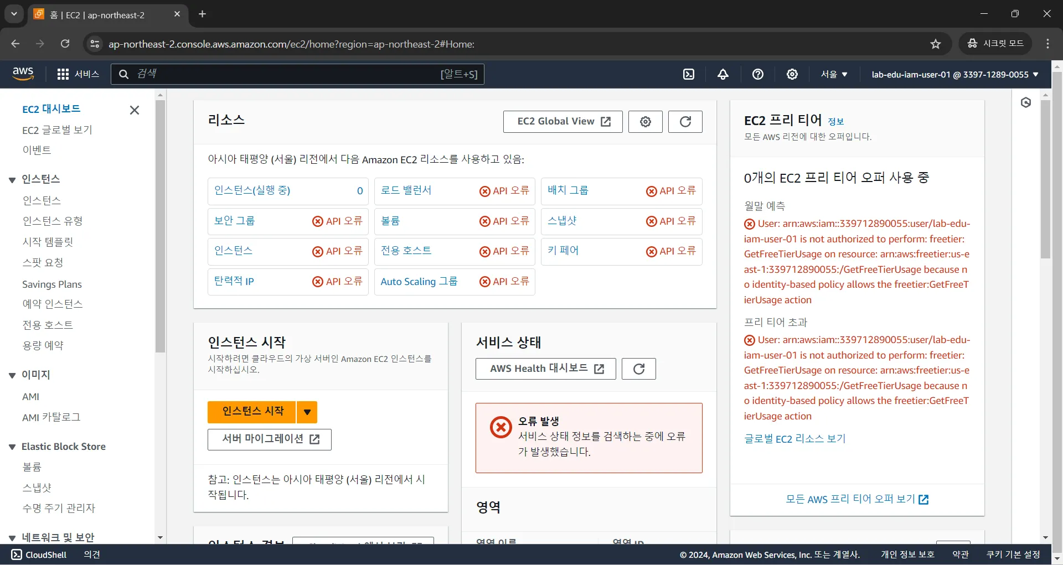Open the help question mark menu

(x=758, y=74)
